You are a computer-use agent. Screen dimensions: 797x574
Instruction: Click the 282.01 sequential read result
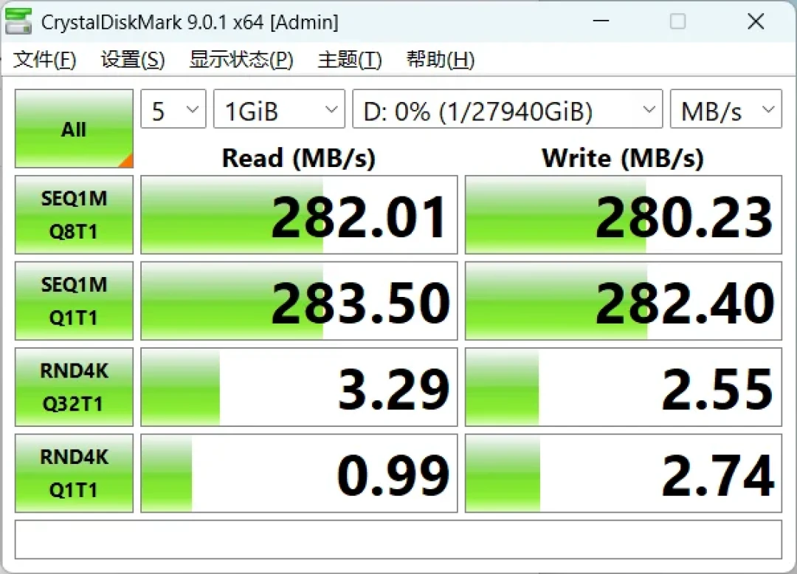click(299, 215)
